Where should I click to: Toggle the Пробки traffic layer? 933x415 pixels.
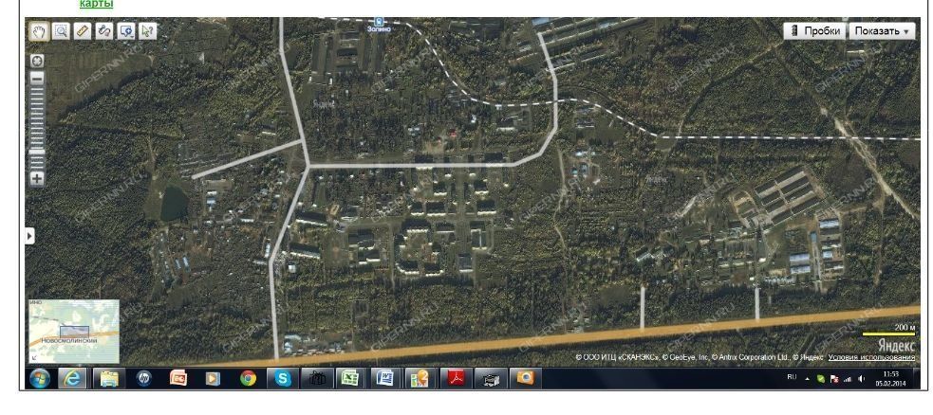point(814,31)
